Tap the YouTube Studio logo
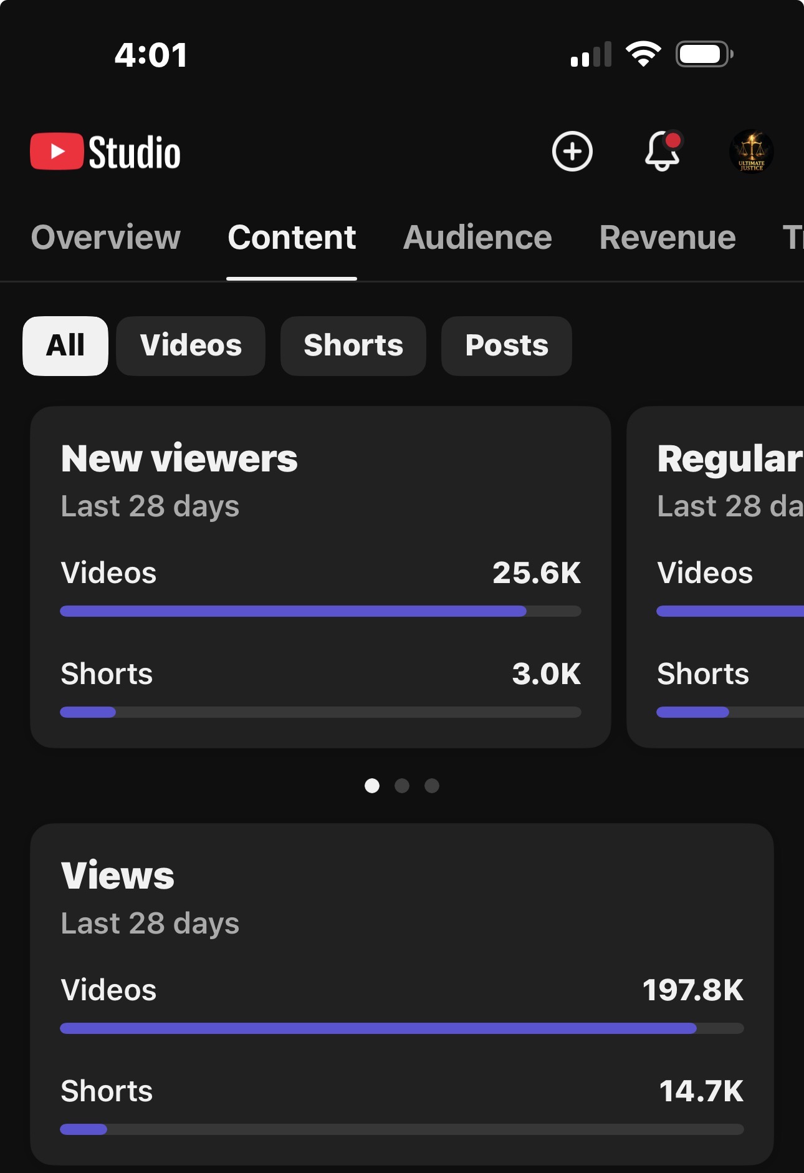Image resolution: width=804 pixels, height=1173 pixels. [105, 152]
